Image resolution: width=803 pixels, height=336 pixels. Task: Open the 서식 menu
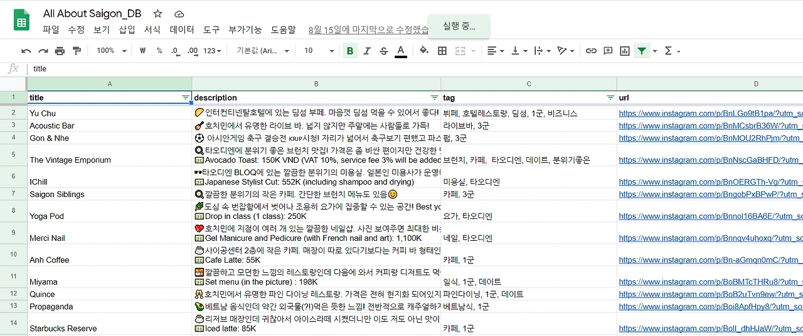(x=152, y=29)
